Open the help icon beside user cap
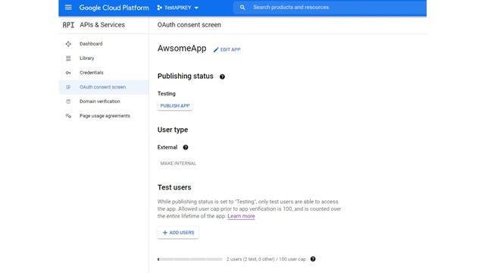 pyautogui.click(x=313, y=259)
